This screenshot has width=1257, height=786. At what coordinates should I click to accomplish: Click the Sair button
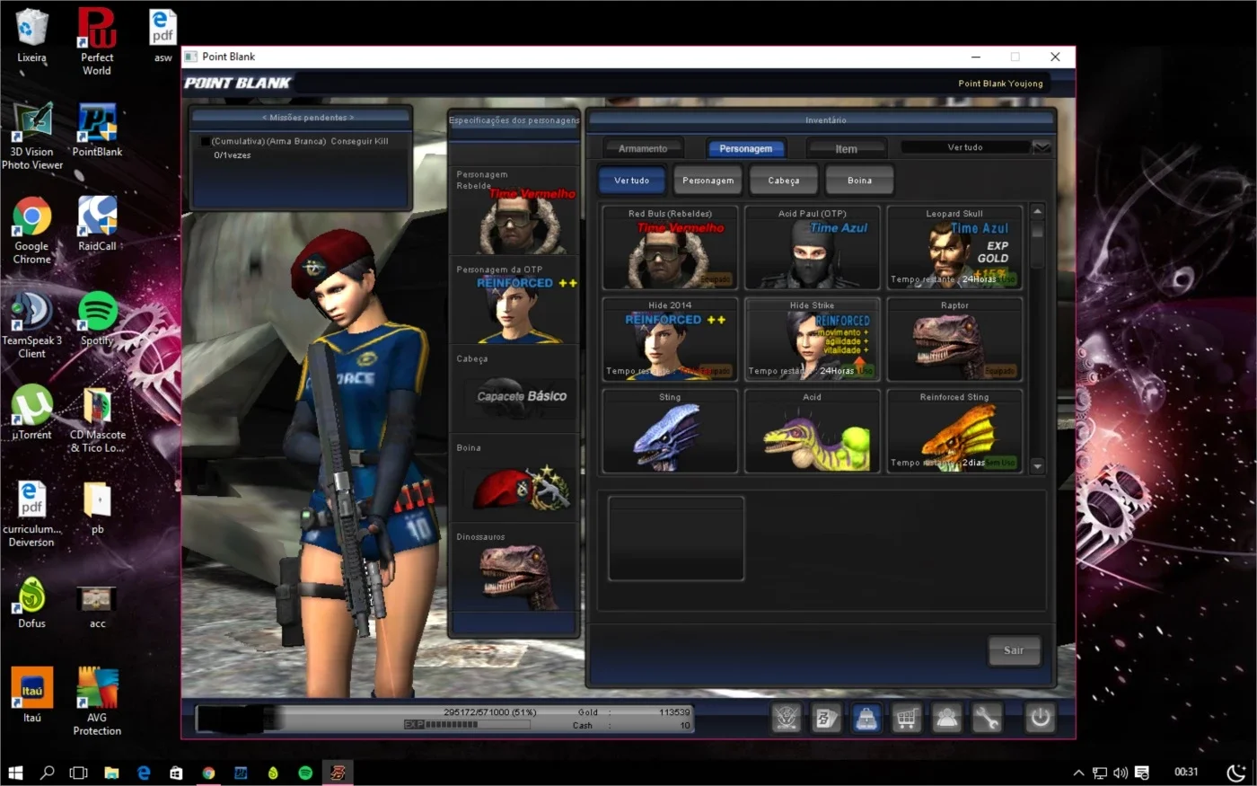(1014, 650)
